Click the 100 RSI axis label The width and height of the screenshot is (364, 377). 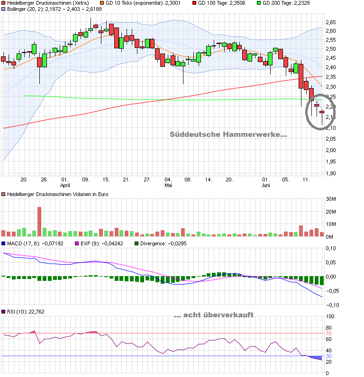tap(330, 317)
